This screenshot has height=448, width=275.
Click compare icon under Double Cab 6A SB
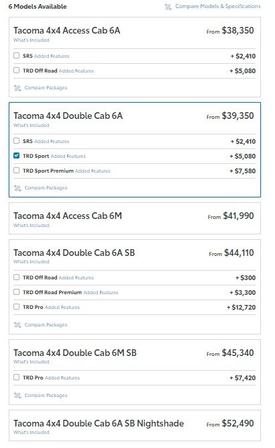[x=17, y=325]
